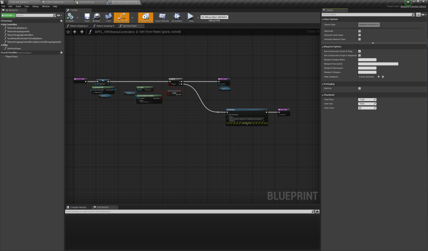This screenshot has width=428, height=251.
Task: Switch to Return Gripping Controllers graph tab
Action: [78, 25]
